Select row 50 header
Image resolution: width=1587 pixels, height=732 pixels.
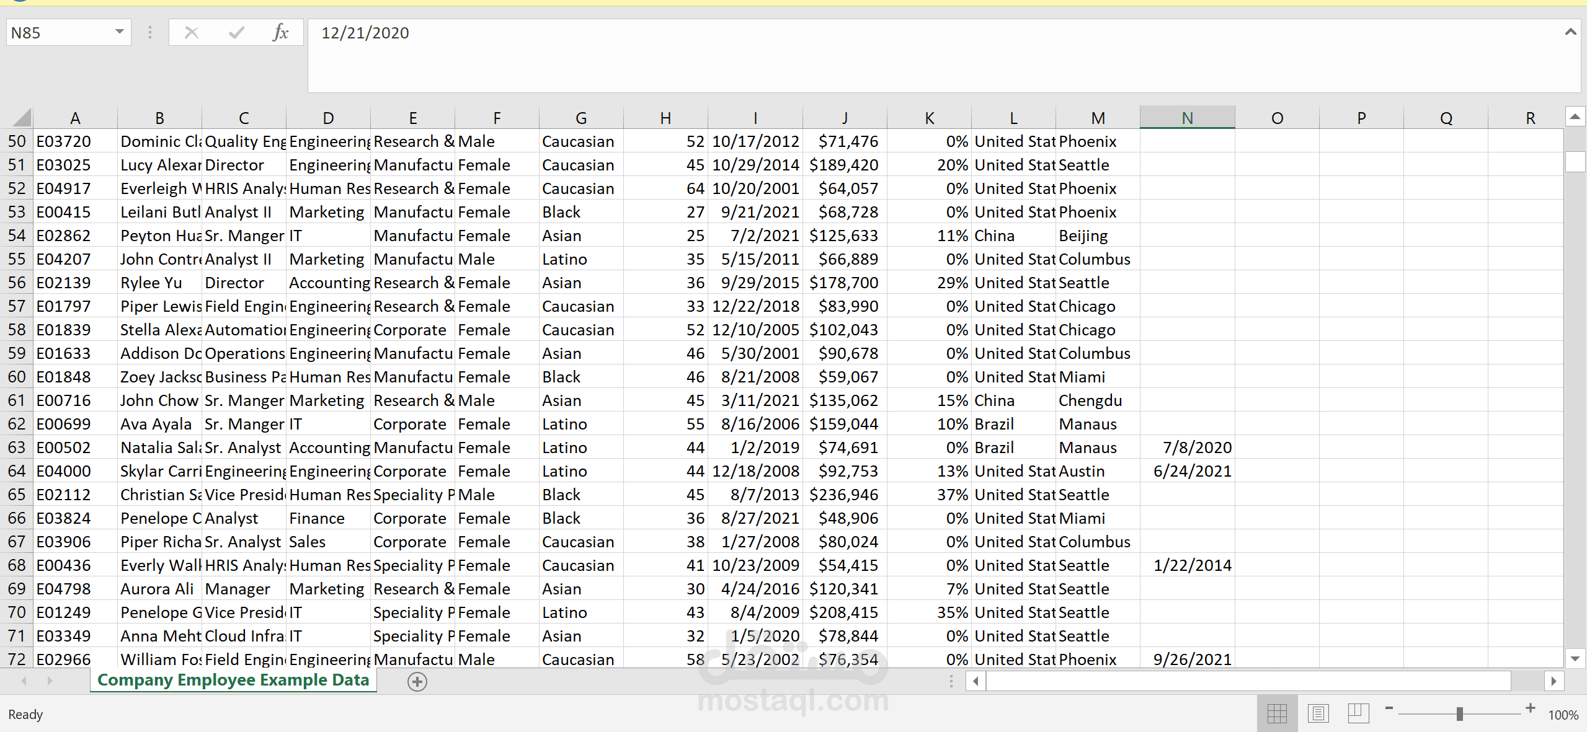tap(16, 141)
